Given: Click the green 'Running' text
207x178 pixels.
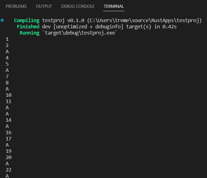Looking at the screenshot, I should tap(30, 33).
